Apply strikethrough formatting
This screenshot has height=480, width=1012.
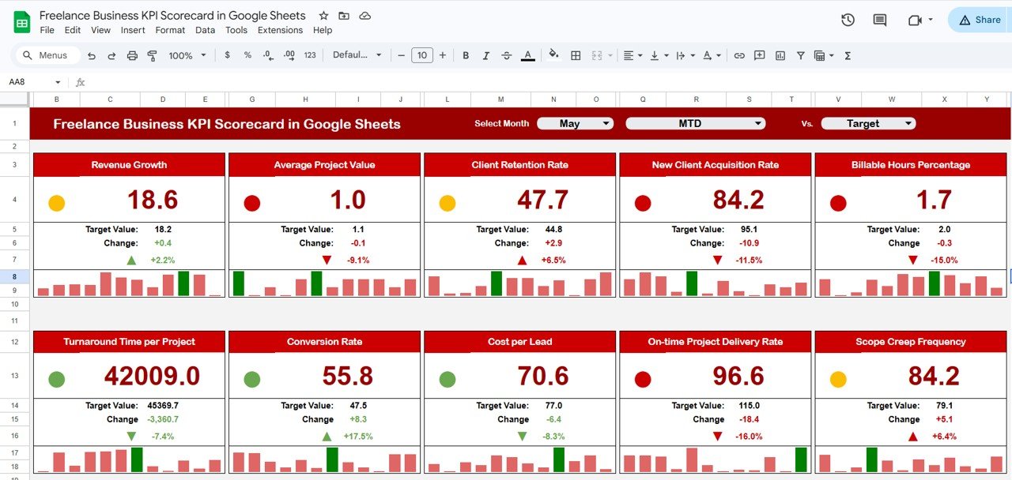pyautogui.click(x=506, y=55)
